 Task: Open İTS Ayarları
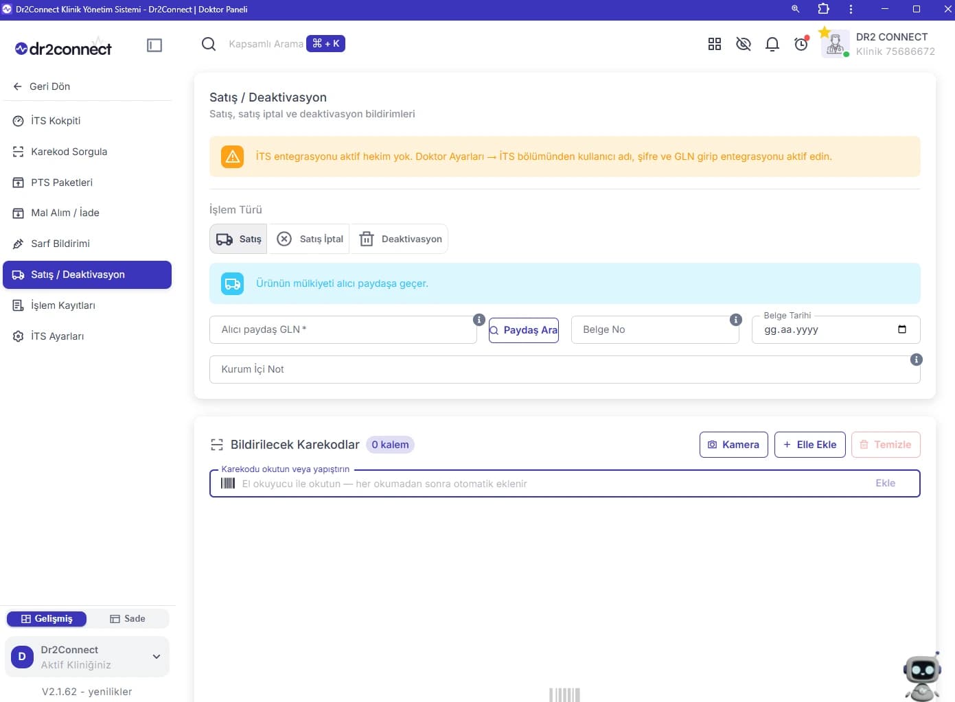coord(87,336)
